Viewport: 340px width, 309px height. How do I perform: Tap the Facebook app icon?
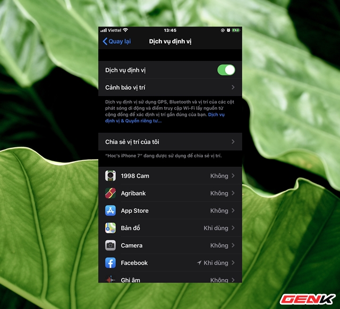coord(110,263)
